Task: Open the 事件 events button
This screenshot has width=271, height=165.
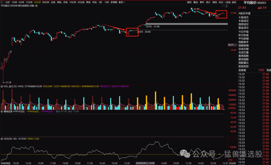Action: (x=202, y=2)
